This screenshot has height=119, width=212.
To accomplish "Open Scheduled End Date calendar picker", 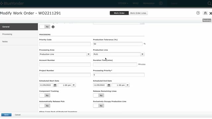I will [x=109, y=85].
